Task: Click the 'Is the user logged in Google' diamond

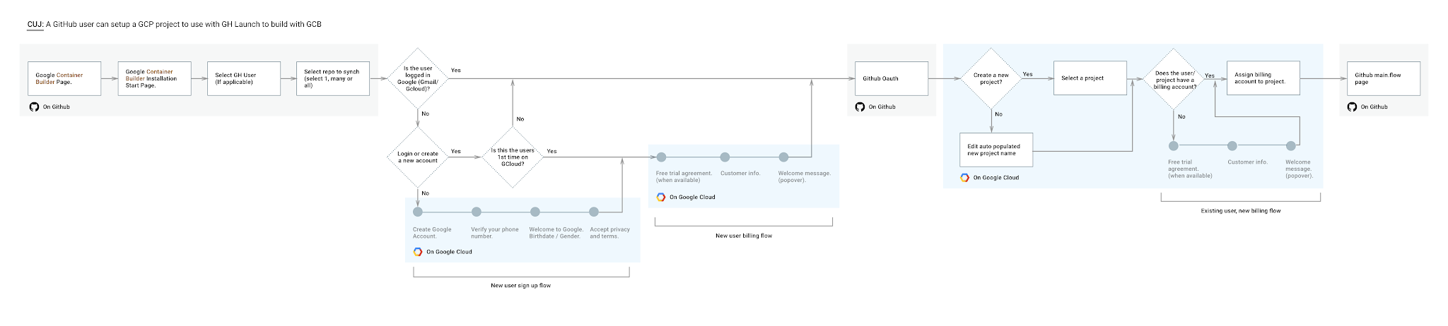Action: (x=418, y=78)
